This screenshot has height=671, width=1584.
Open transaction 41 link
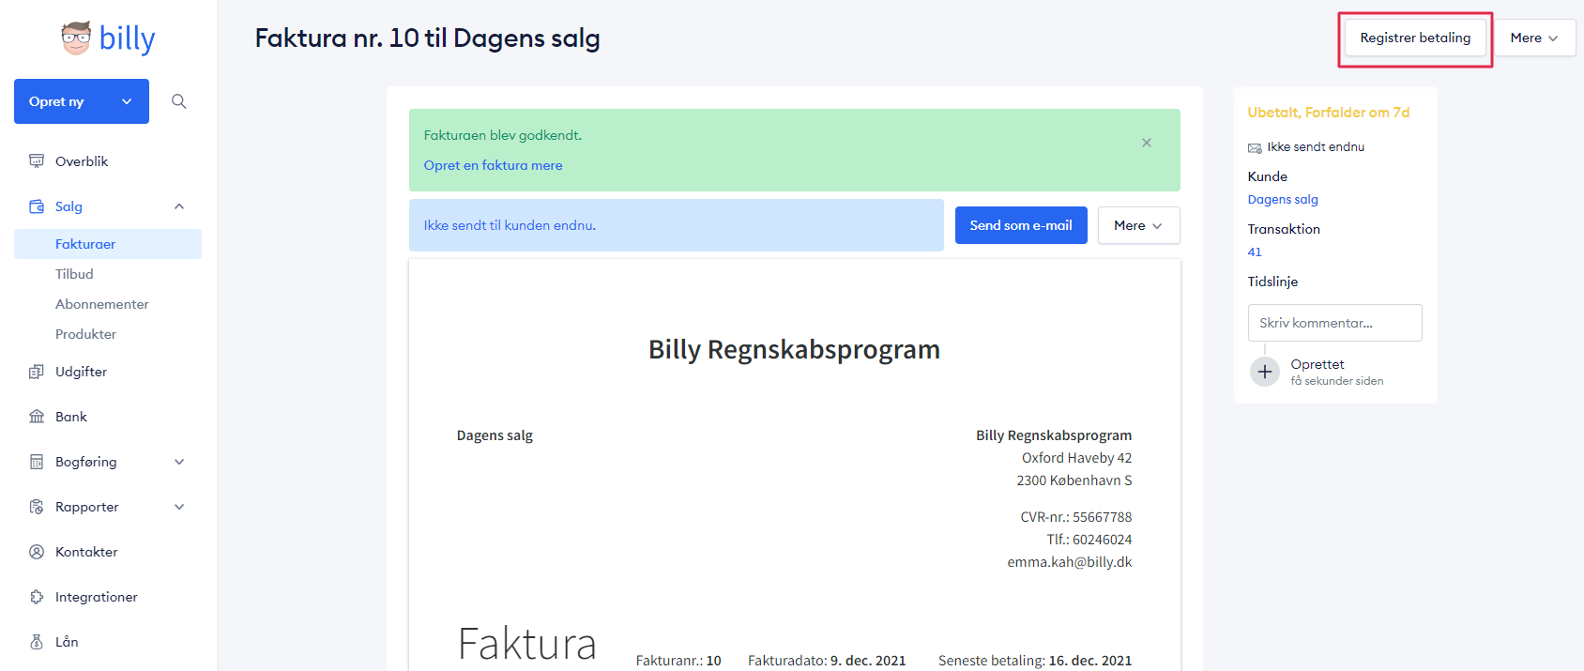(x=1255, y=252)
